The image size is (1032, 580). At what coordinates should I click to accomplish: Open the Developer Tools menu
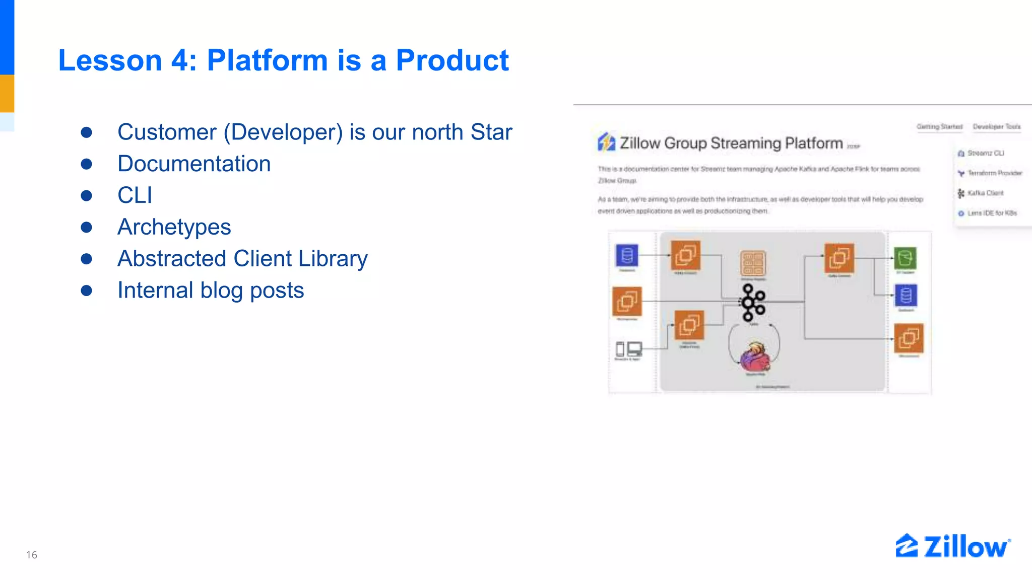click(996, 126)
